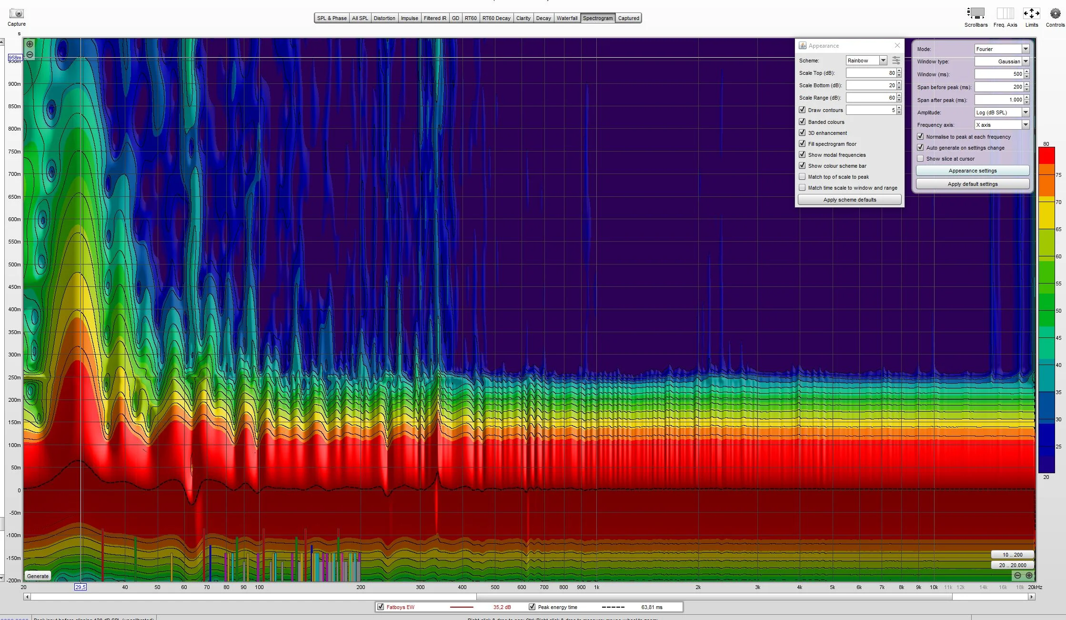The image size is (1066, 620).
Task: Switch to the Waterfall tab
Action: pos(567,18)
